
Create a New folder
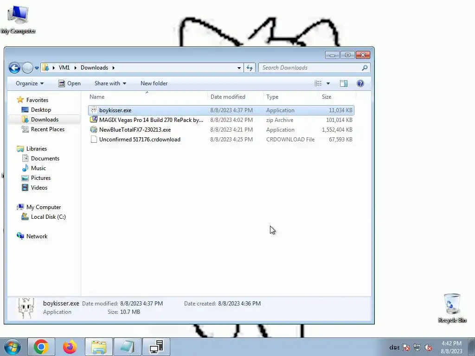tap(154, 83)
